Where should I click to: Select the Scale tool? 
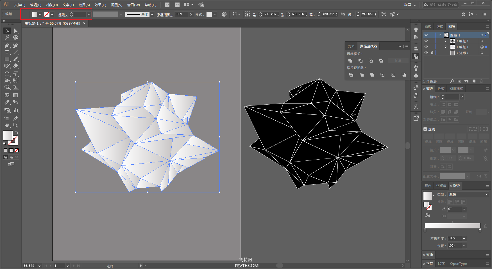point(16,74)
